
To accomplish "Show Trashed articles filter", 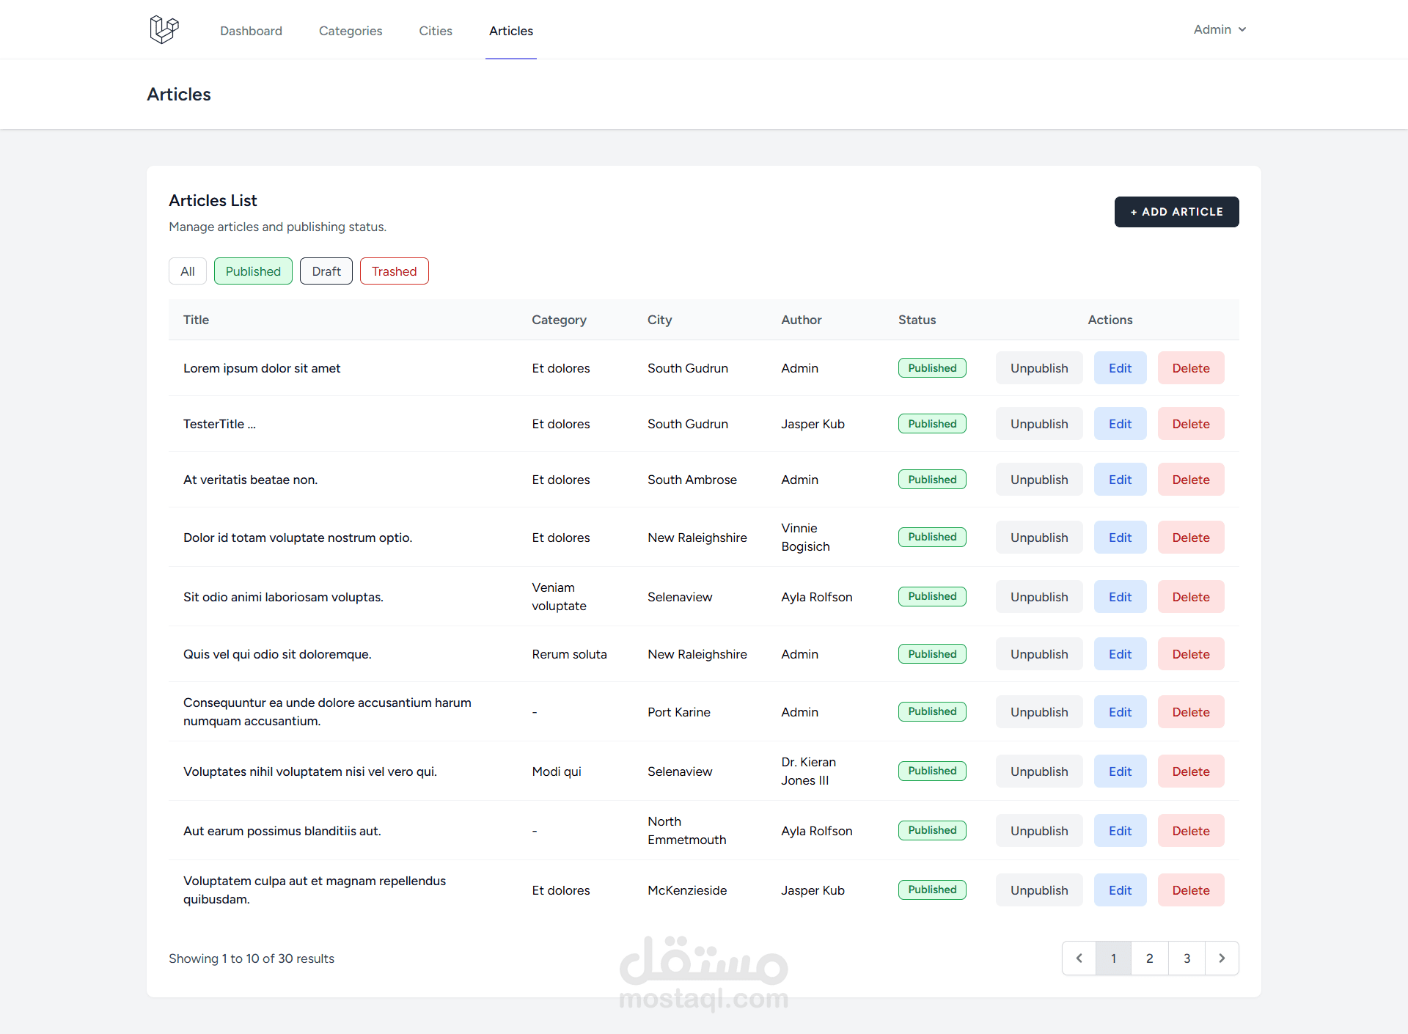I will (394, 271).
